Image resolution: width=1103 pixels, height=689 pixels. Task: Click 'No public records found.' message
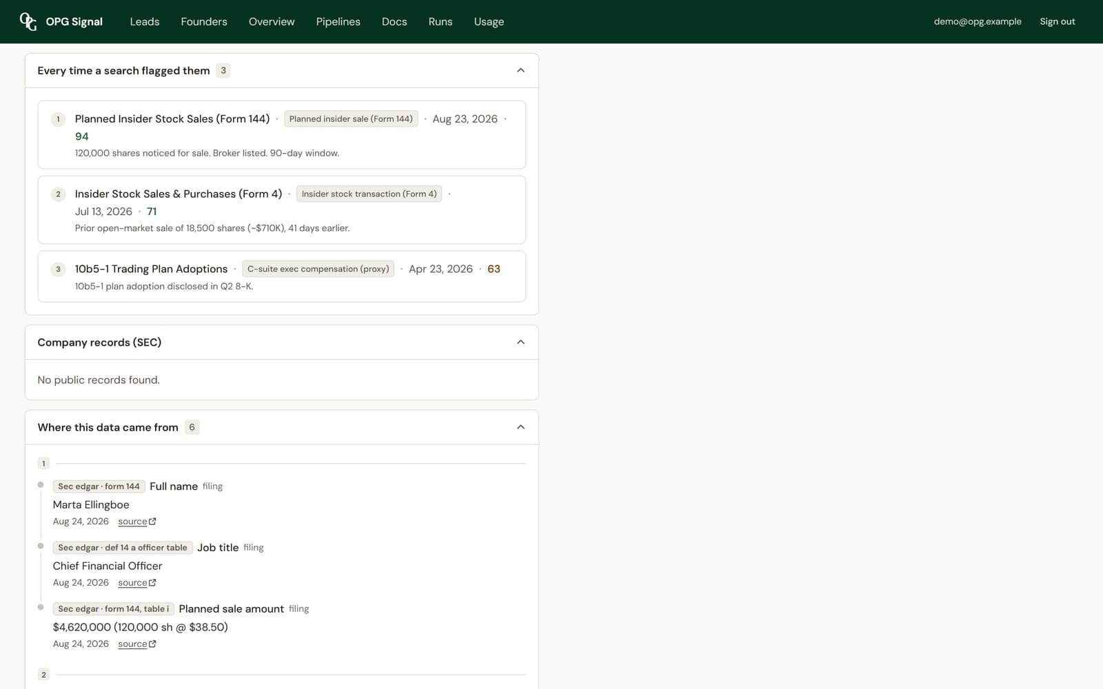pos(99,380)
